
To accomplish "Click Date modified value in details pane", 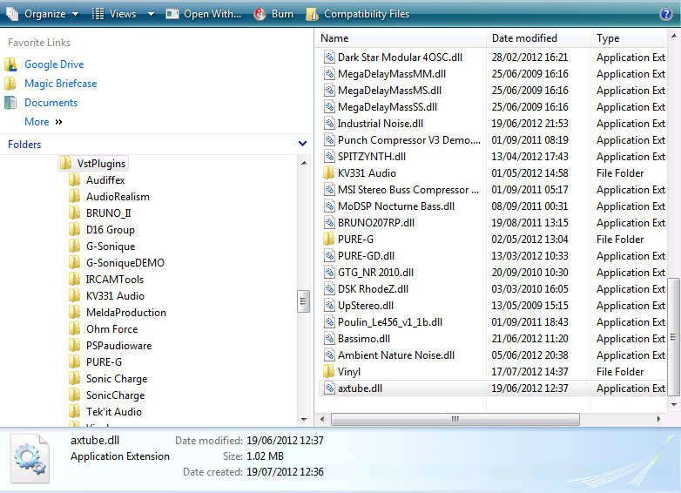I will click(x=285, y=441).
